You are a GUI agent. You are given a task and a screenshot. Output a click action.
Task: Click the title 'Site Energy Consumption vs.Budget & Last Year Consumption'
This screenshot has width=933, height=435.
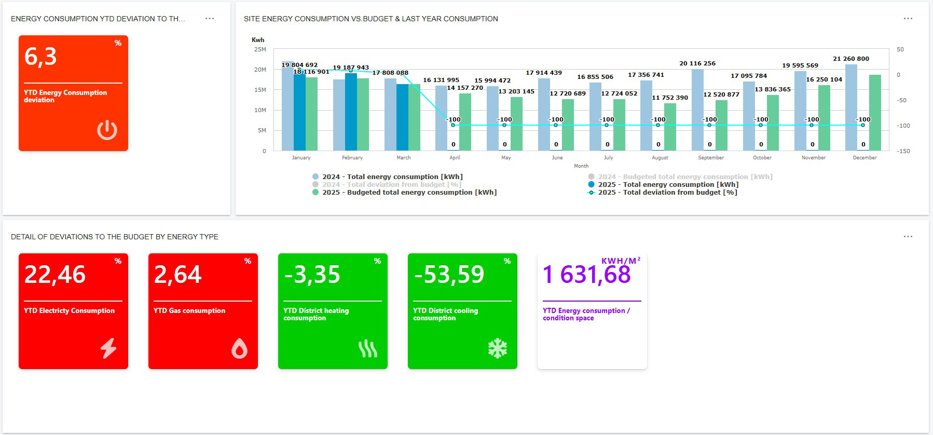[371, 19]
